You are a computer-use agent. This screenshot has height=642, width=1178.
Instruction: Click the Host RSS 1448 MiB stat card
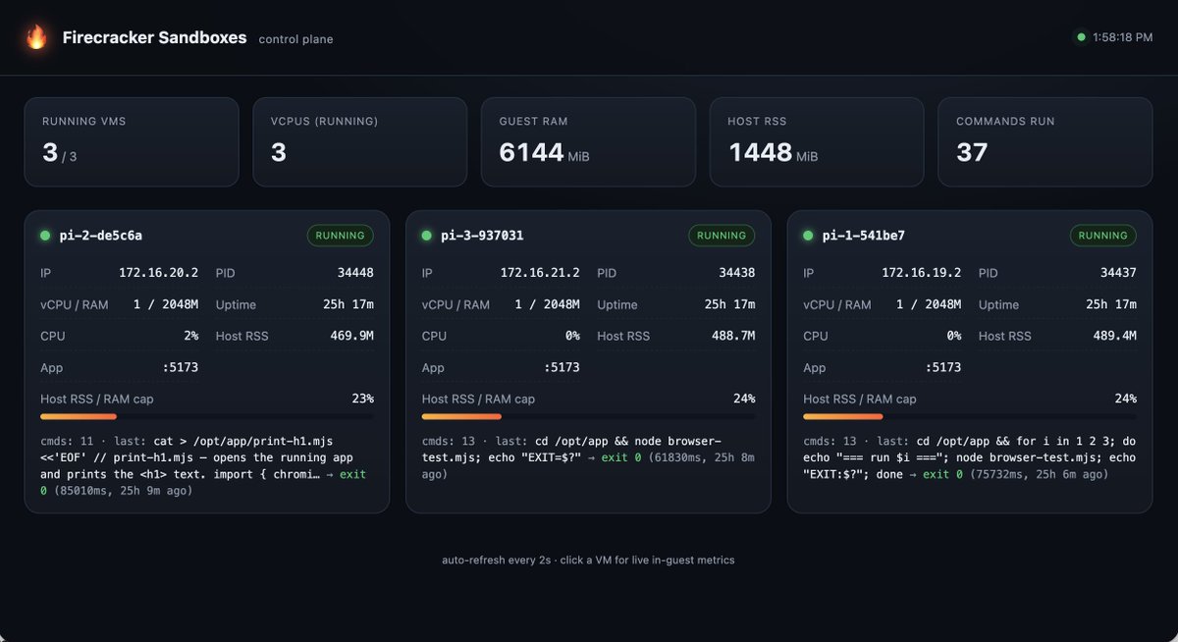[817, 141]
